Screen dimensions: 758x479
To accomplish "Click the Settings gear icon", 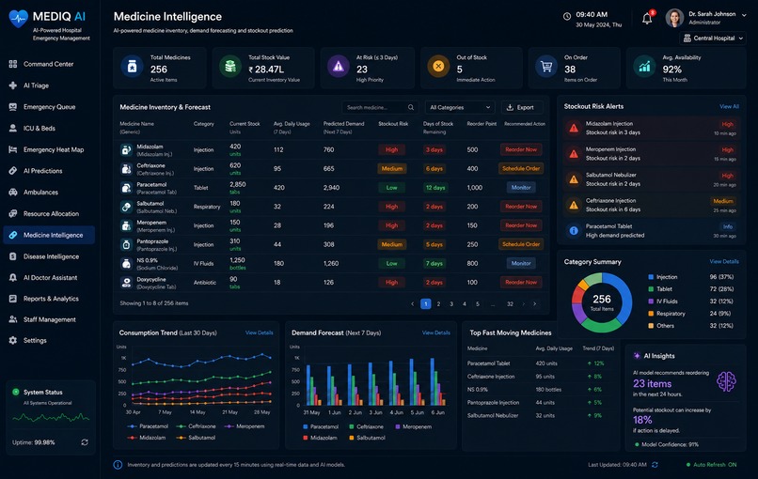I will pos(13,340).
